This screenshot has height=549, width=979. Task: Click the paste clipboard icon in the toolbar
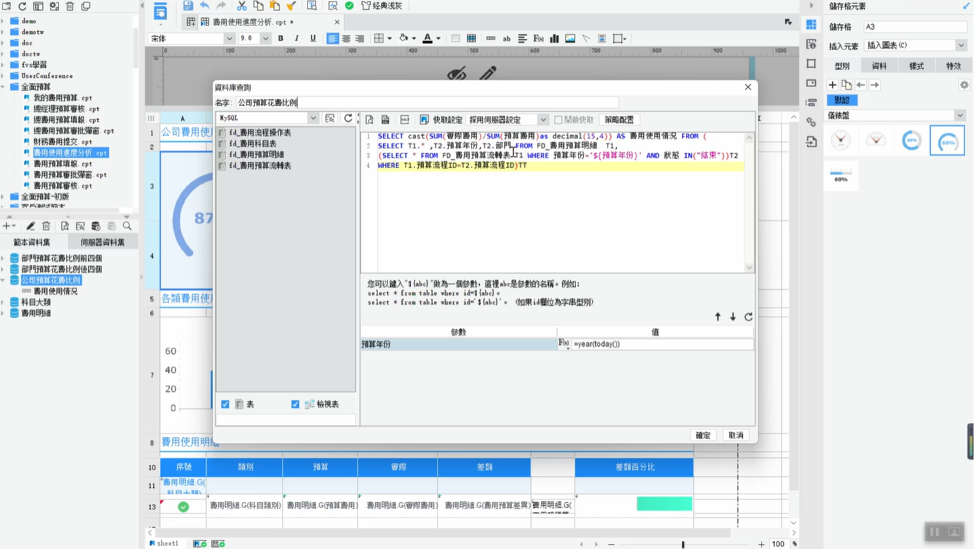[275, 6]
